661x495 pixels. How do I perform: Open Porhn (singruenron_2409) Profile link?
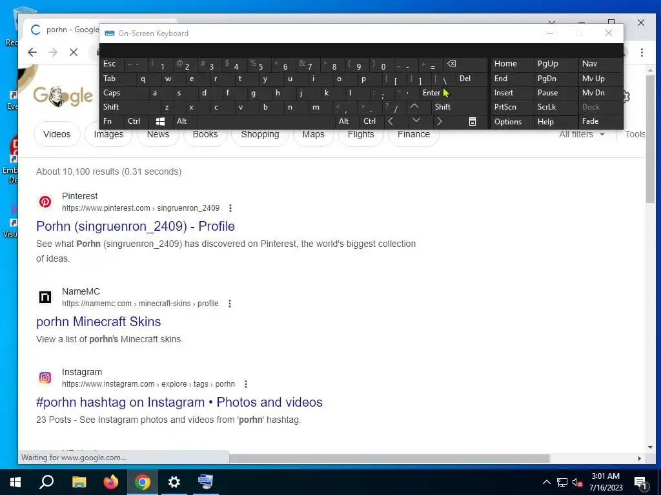136,226
